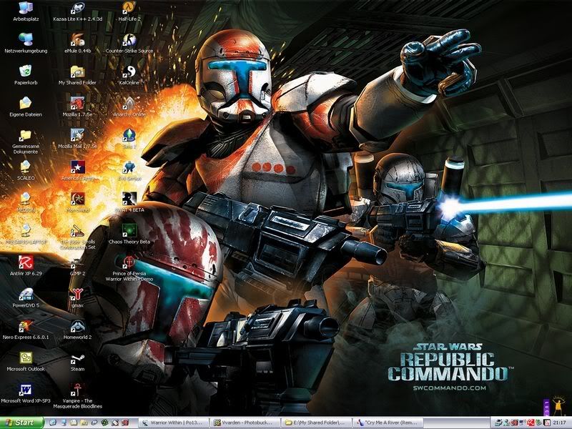Select the Papierkorb recycle bin icon
This screenshot has height=429, width=572.
click(26, 74)
